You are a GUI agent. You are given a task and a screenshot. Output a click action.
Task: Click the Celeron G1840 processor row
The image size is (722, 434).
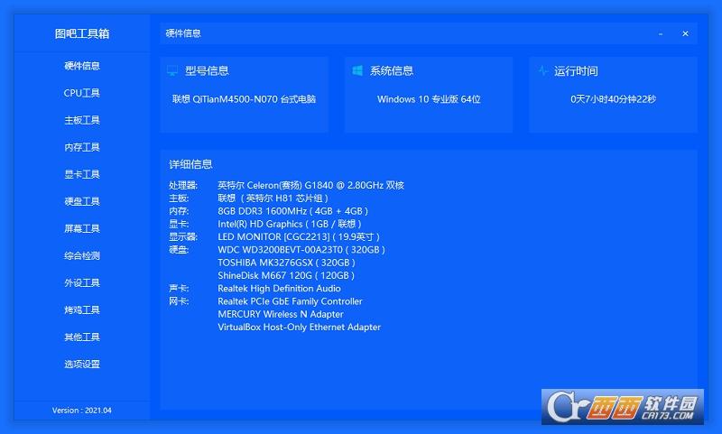tap(310, 186)
